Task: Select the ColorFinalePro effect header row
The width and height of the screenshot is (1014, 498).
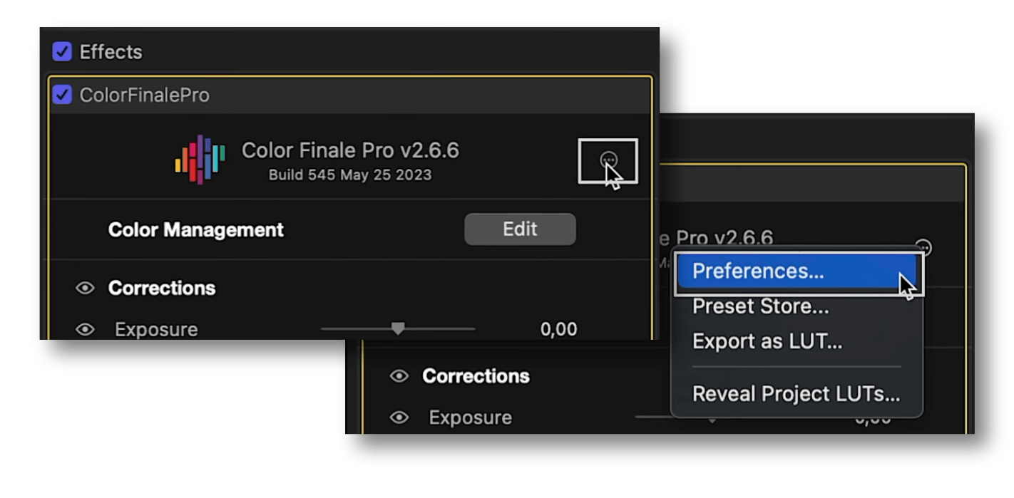Action: pos(350,95)
